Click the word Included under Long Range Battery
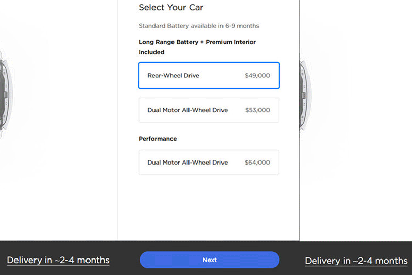 151,52
